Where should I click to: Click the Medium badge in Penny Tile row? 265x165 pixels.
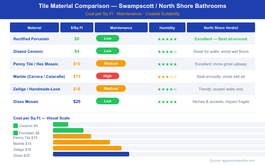pos(111,63)
